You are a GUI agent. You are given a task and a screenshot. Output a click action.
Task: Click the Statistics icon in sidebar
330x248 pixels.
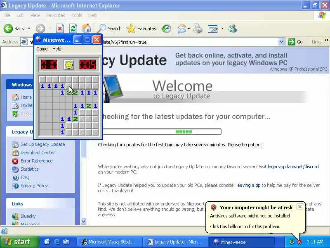coord(15,169)
